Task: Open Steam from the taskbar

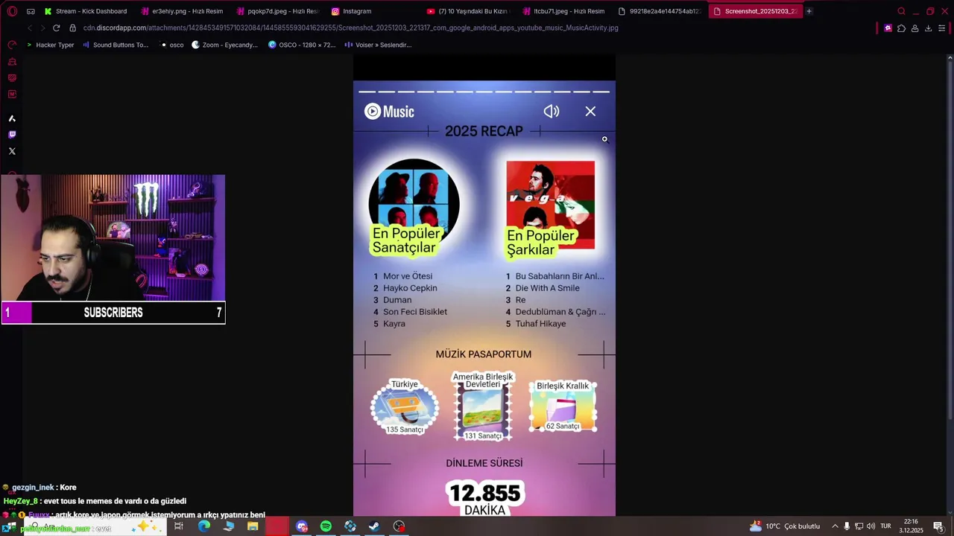Action: coord(374,526)
